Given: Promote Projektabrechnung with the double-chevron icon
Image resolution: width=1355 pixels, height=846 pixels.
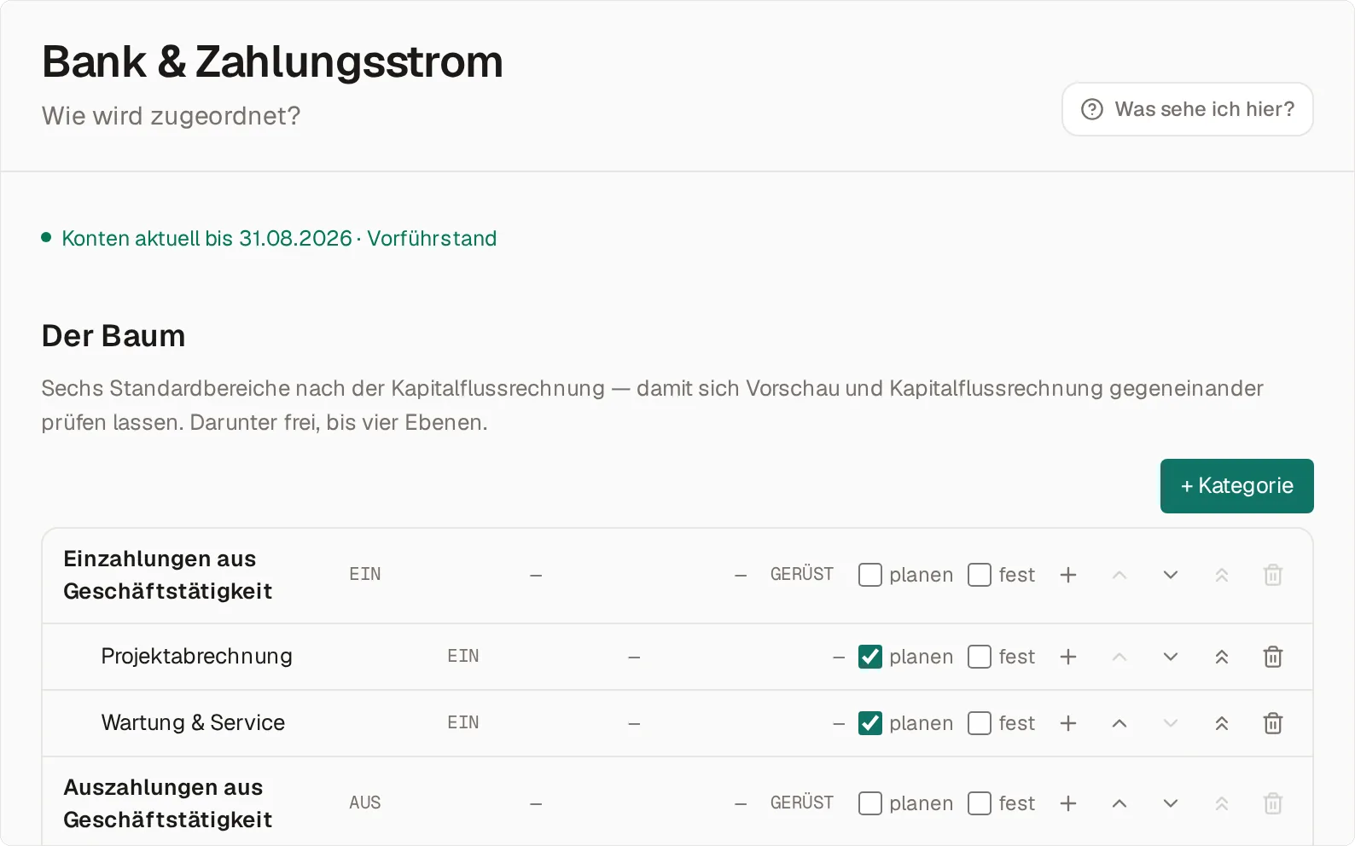Looking at the screenshot, I should pyautogui.click(x=1222, y=657).
